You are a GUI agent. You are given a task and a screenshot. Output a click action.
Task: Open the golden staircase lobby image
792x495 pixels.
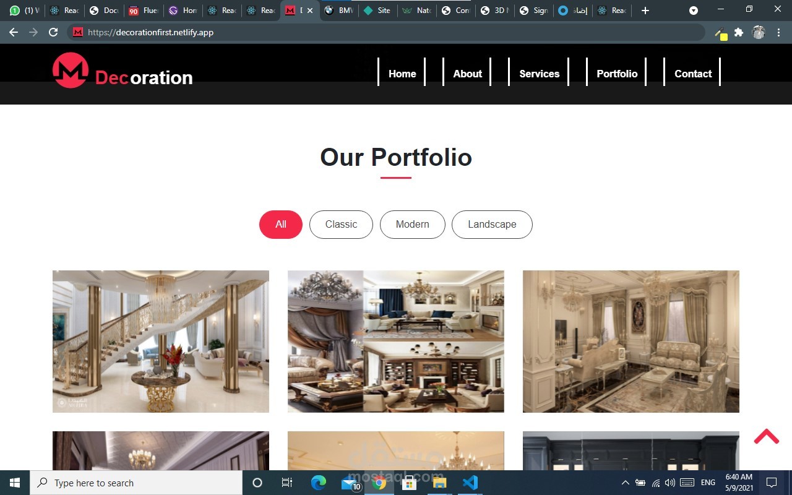tap(161, 342)
